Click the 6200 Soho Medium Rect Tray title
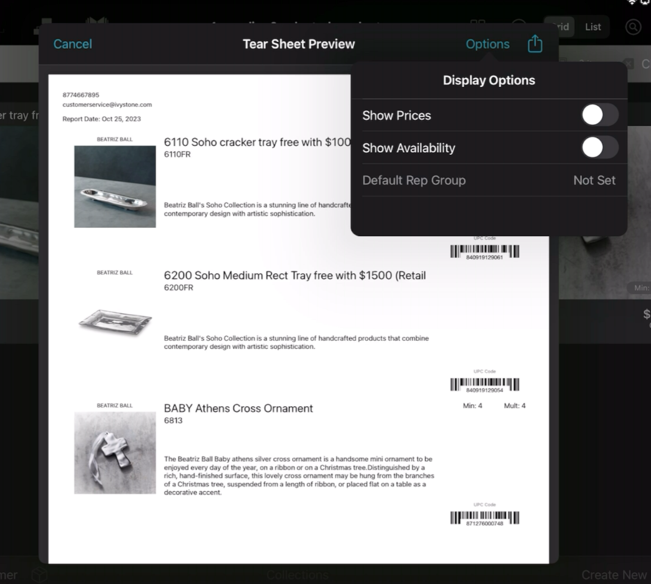Viewport: 651px width, 584px height. point(295,275)
